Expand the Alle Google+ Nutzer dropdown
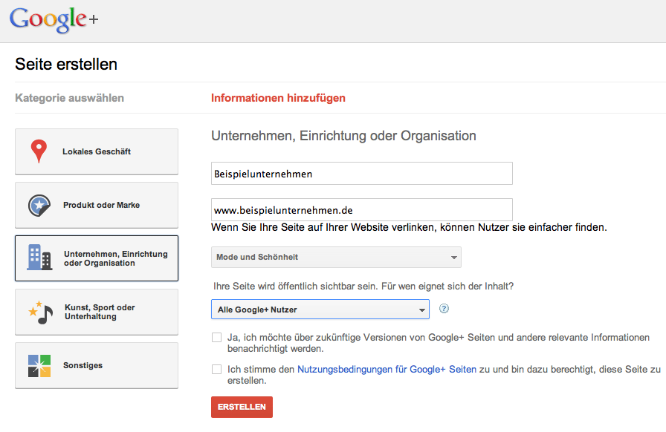 coord(320,310)
